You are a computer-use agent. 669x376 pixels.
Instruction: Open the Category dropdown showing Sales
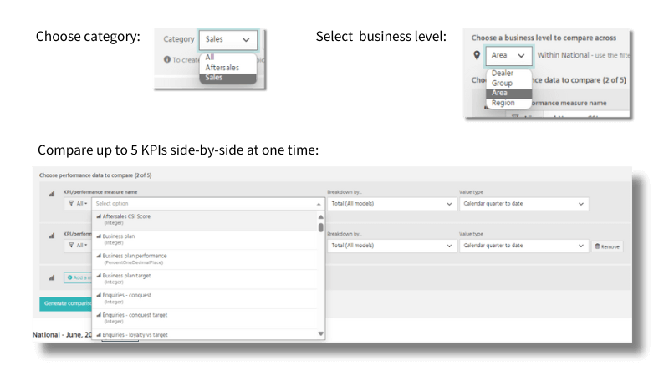pyautogui.click(x=227, y=39)
